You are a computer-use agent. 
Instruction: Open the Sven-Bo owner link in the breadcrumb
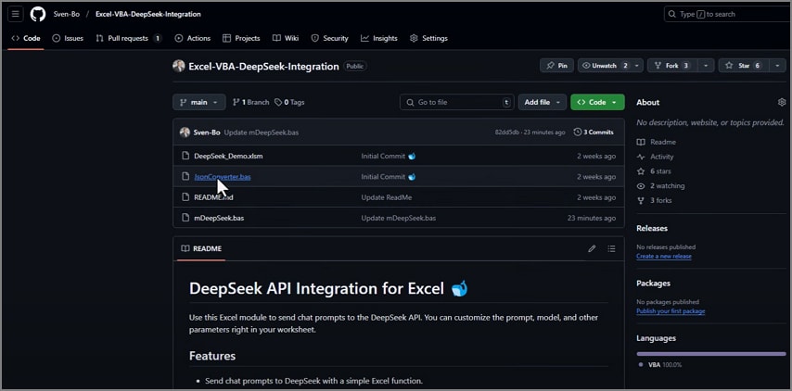coord(67,14)
